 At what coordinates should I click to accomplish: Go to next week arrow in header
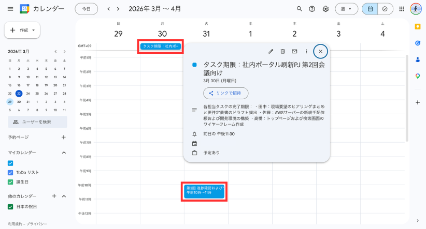point(118,9)
